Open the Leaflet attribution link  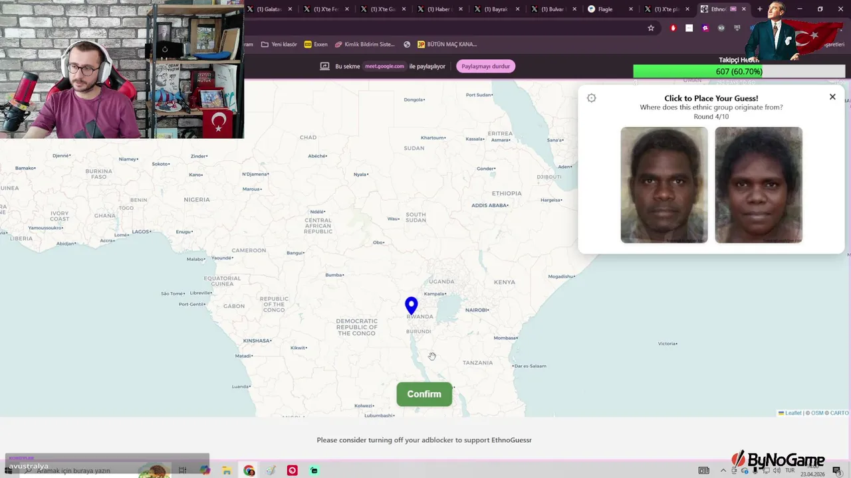coord(790,413)
